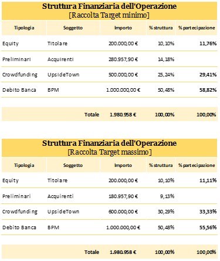Select the 29,41% partecipazione value
The image size is (220, 261).
coord(208,75)
